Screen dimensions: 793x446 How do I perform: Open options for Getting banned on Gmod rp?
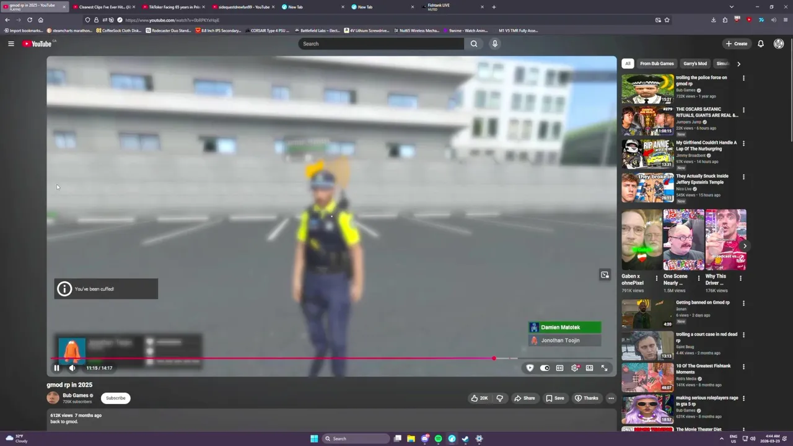tap(743, 303)
